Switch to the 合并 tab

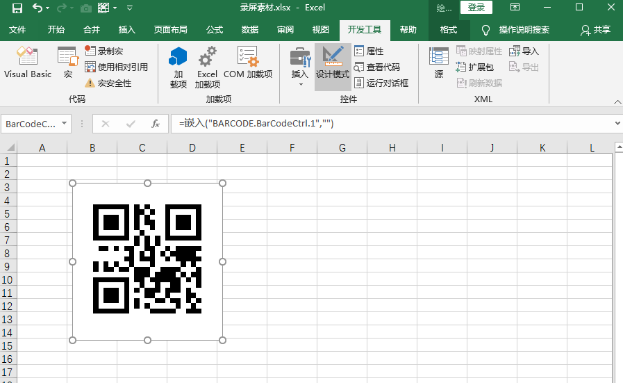[92, 30]
